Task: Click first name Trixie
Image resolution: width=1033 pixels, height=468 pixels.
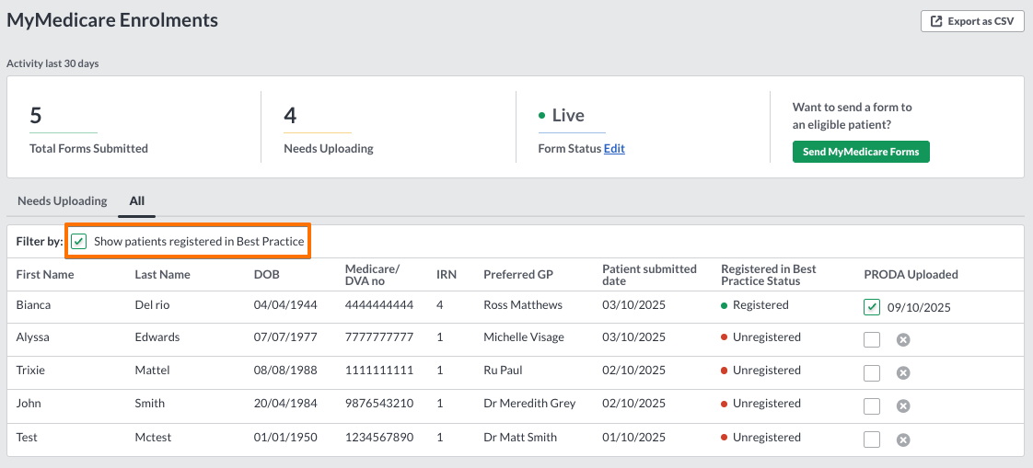Action: 32,370
